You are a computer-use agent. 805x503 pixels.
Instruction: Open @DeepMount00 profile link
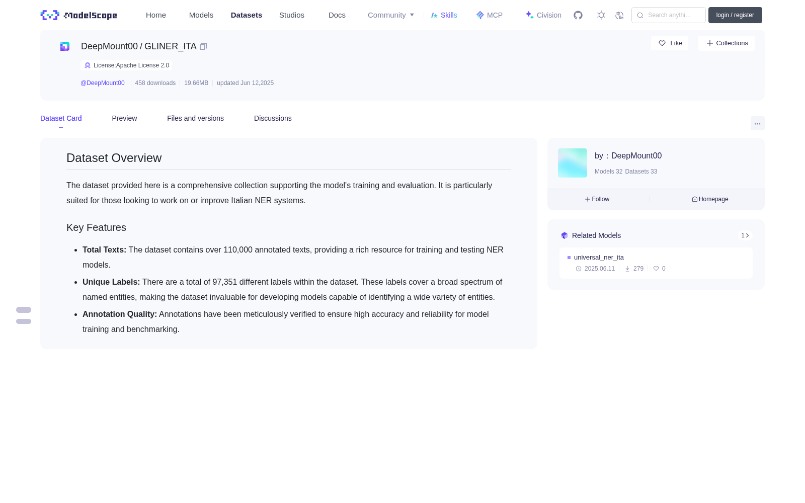click(x=103, y=83)
